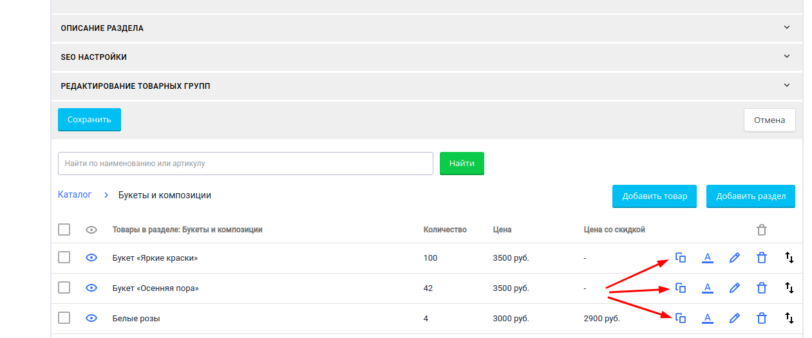Go to Каталог breadcrumb link
The height and width of the screenshot is (338, 812).
pyautogui.click(x=75, y=194)
